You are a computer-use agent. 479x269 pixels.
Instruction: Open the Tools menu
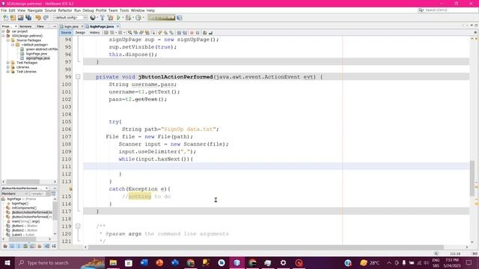point(124,10)
